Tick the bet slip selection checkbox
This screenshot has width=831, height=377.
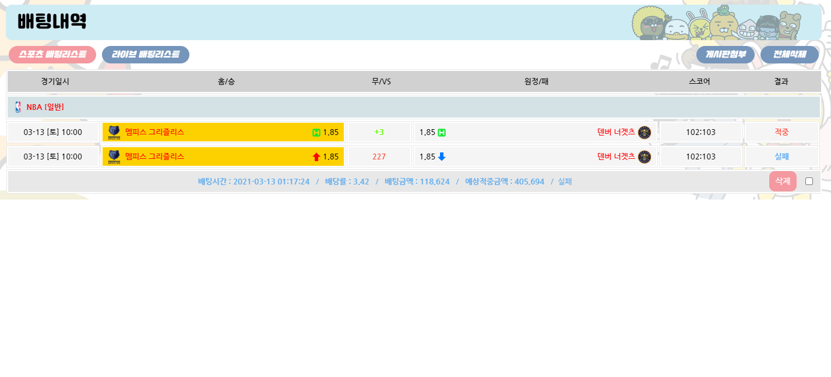[x=809, y=181]
